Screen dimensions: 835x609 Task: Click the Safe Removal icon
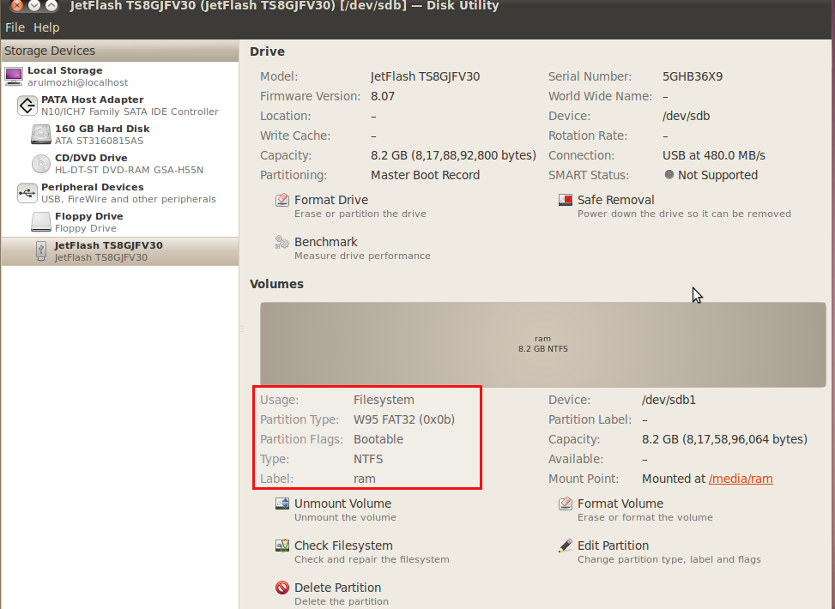coord(565,199)
